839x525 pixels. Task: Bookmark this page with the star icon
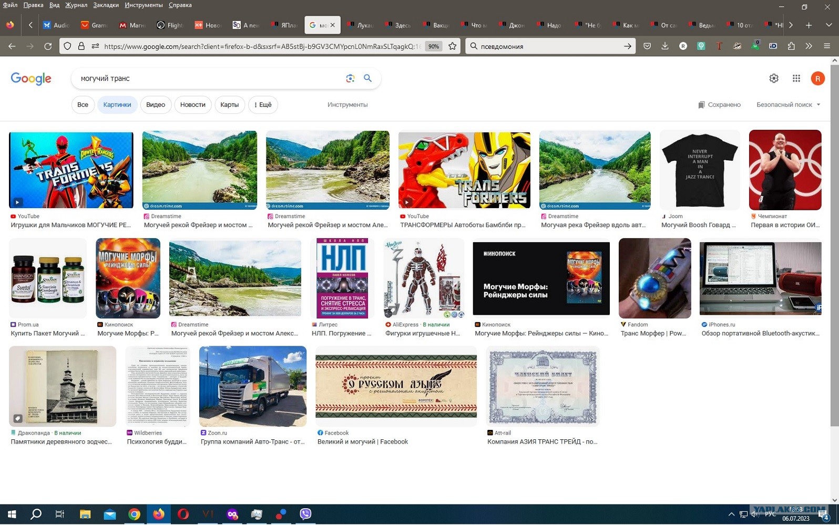[x=453, y=46]
